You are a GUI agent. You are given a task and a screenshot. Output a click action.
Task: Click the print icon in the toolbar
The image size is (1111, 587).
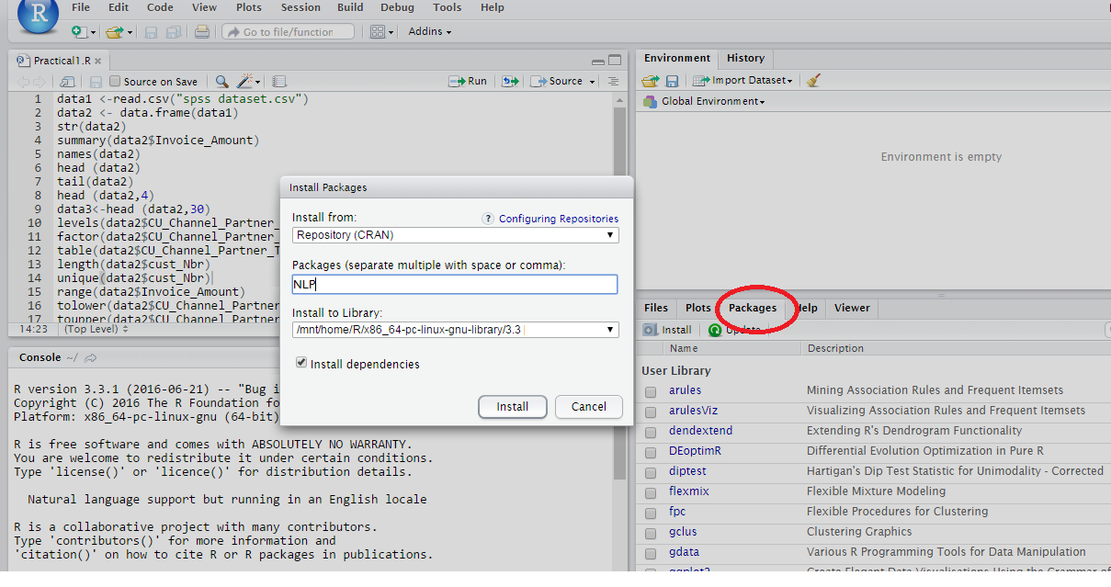coord(201,31)
